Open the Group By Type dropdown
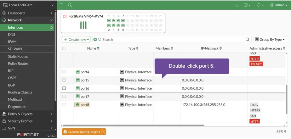291x139 pixels. click(270, 40)
